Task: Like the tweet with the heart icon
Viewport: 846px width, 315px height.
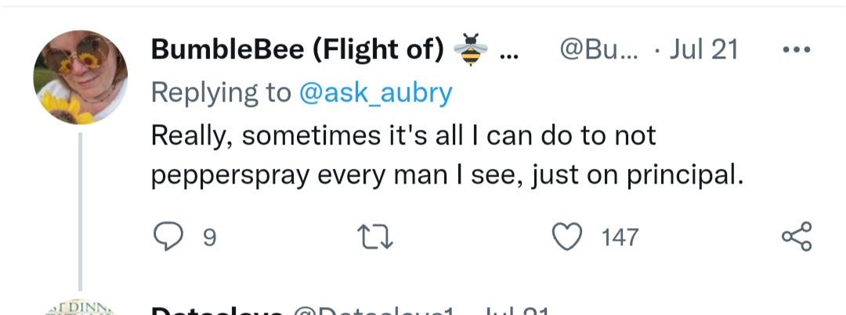Action: point(568,236)
